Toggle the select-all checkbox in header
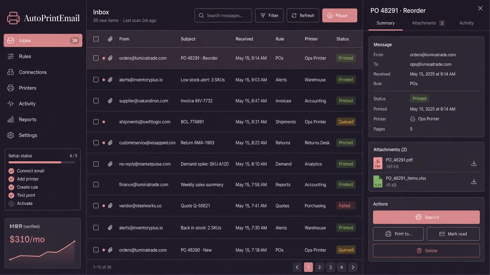Screen dimensions: 490x275 click(x=96, y=39)
